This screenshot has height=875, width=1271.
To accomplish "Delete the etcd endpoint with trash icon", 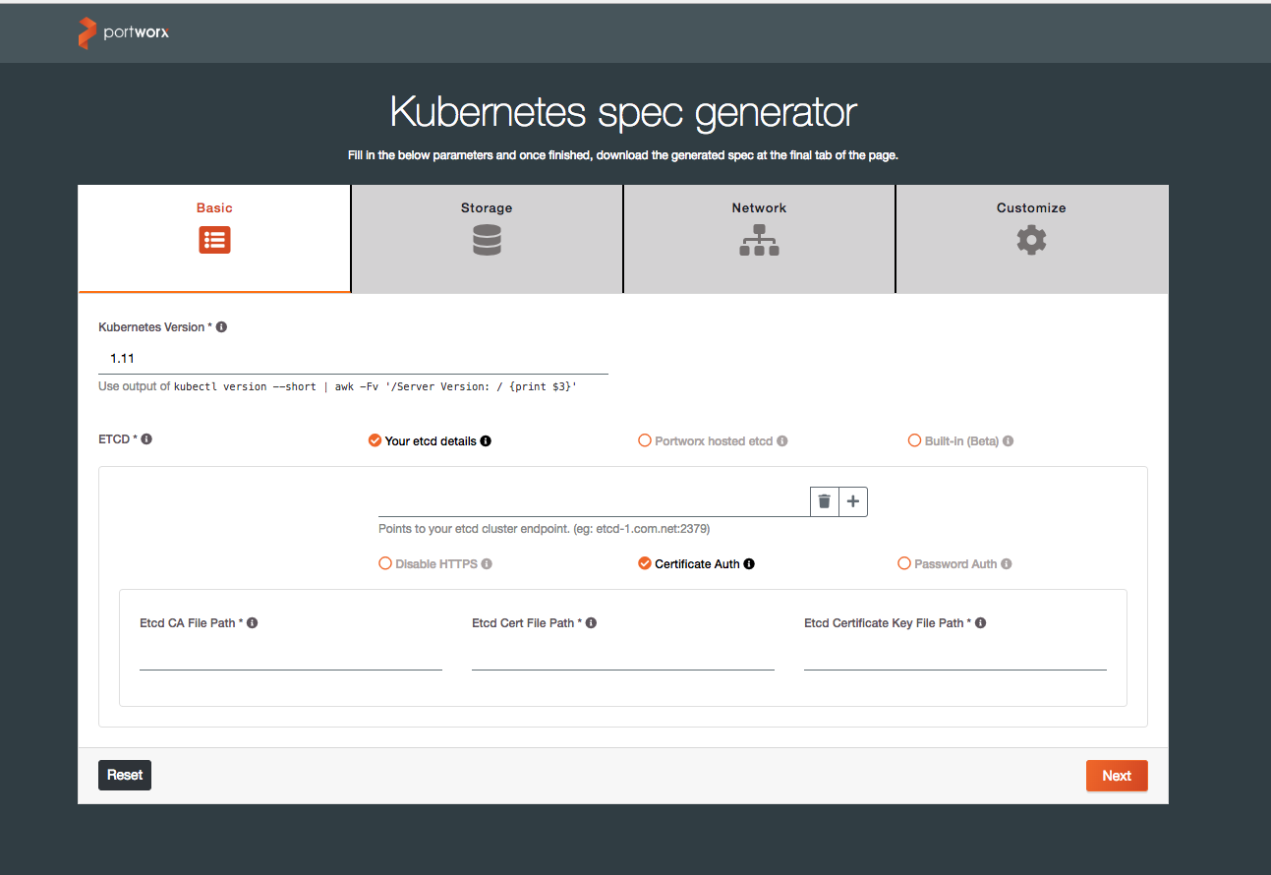I will click(824, 501).
